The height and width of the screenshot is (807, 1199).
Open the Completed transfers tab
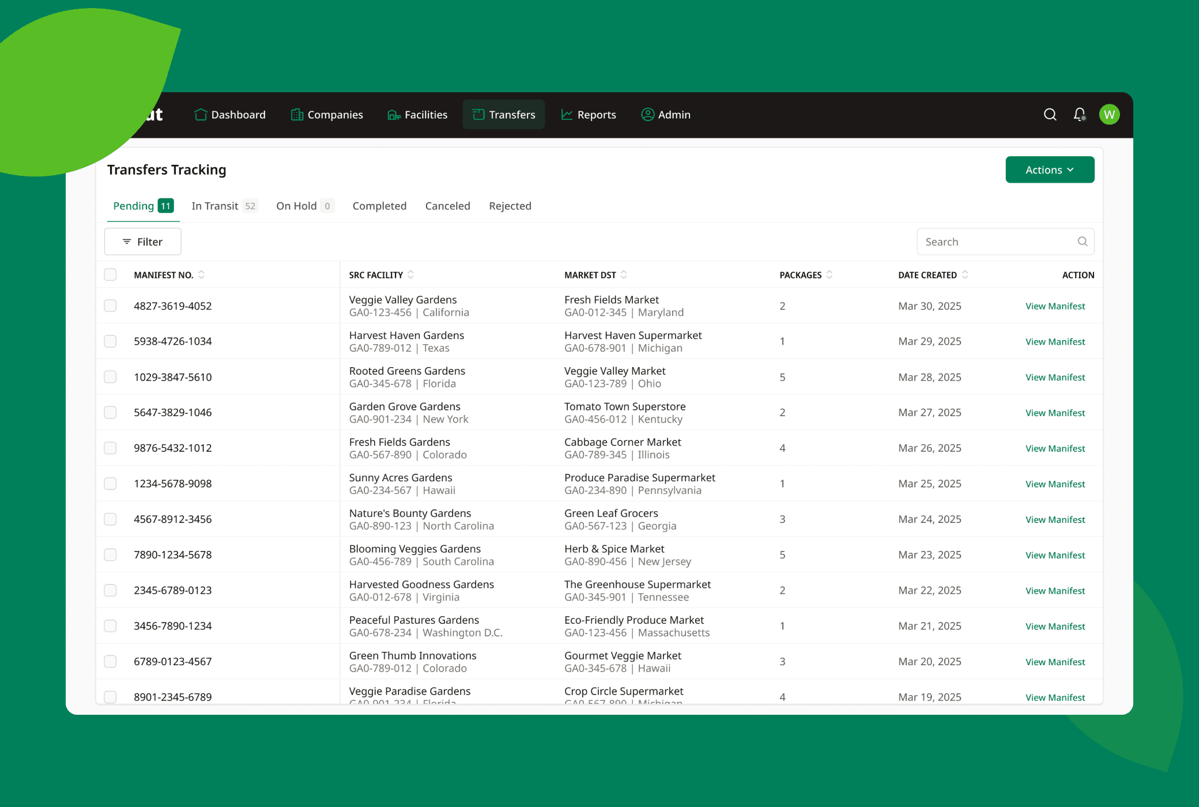pyautogui.click(x=379, y=206)
